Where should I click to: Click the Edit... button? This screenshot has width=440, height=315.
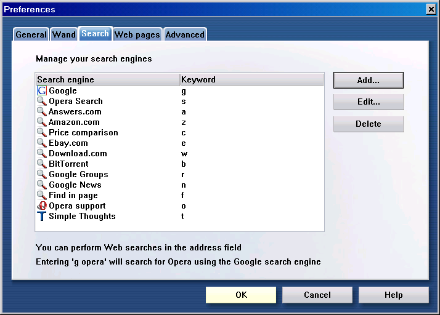[368, 102]
